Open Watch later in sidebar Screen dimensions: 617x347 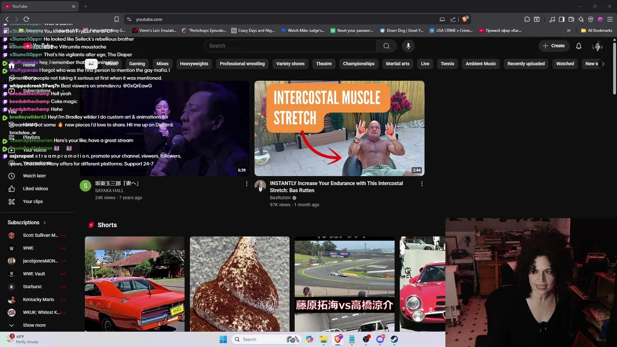coord(34,176)
